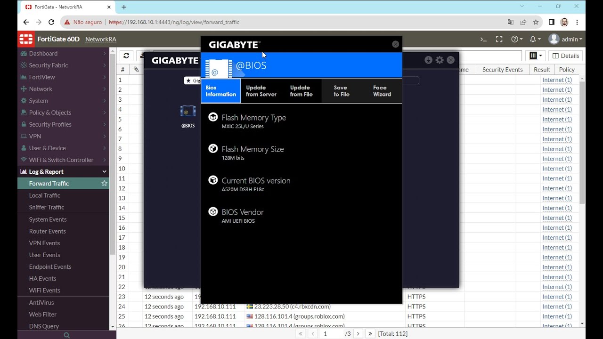Click the @BIOS chip icon in the header
The image size is (603, 339).
(218, 69)
